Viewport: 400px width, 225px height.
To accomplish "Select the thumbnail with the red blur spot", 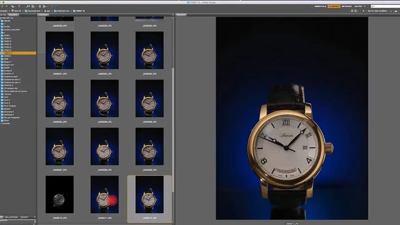I will [104, 194].
